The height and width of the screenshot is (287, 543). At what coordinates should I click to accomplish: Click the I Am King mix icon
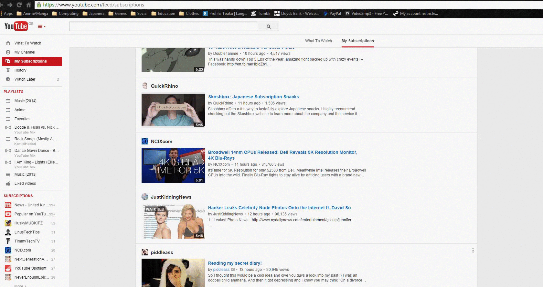[8, 162]
